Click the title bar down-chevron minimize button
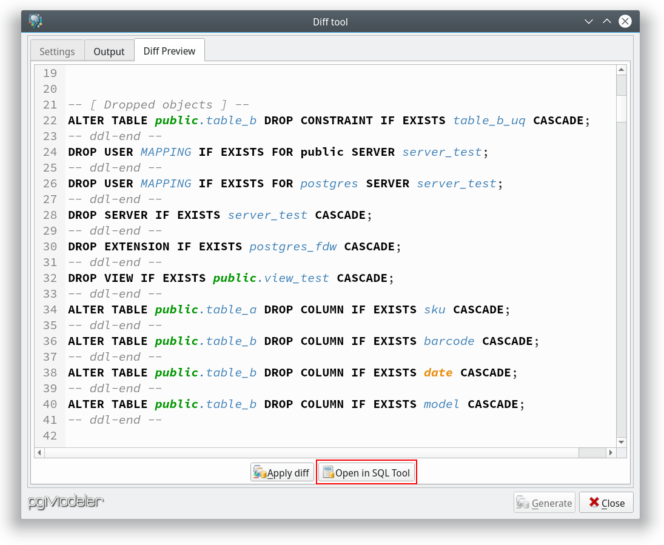Image resolution: width=664 pixels, height=545 pixels. (x=589, y=21)
